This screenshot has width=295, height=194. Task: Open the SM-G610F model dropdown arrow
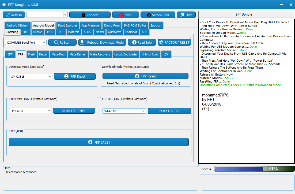49,111
